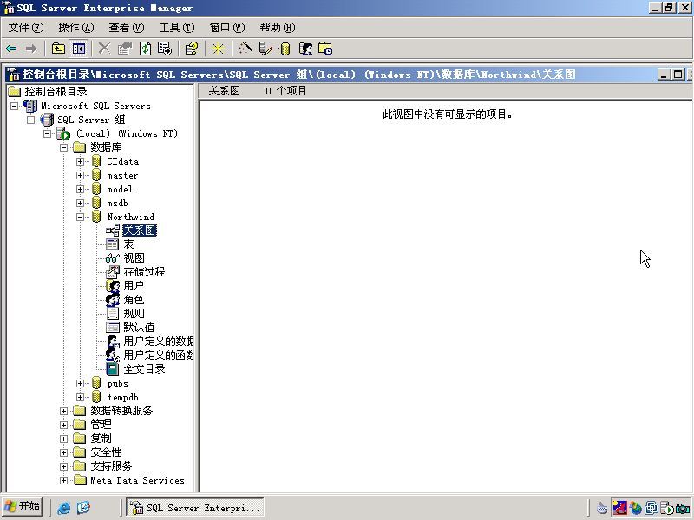Click the 关系图 column header in the list pane
This screenshot has width=694, height=520.
225,91
